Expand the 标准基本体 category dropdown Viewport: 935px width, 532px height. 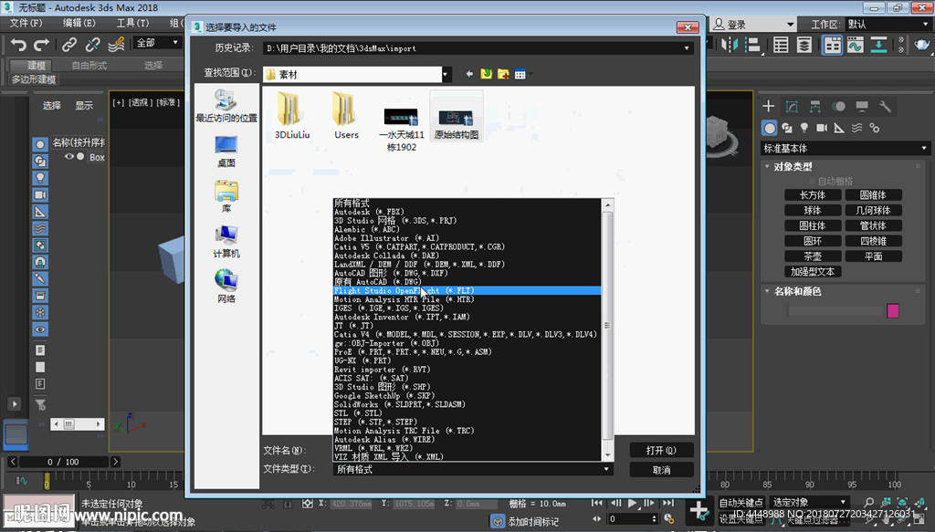924,148
